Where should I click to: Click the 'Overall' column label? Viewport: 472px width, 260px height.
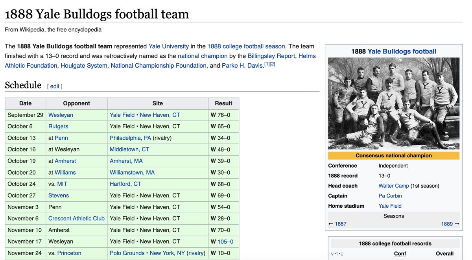tap(445, 254)
